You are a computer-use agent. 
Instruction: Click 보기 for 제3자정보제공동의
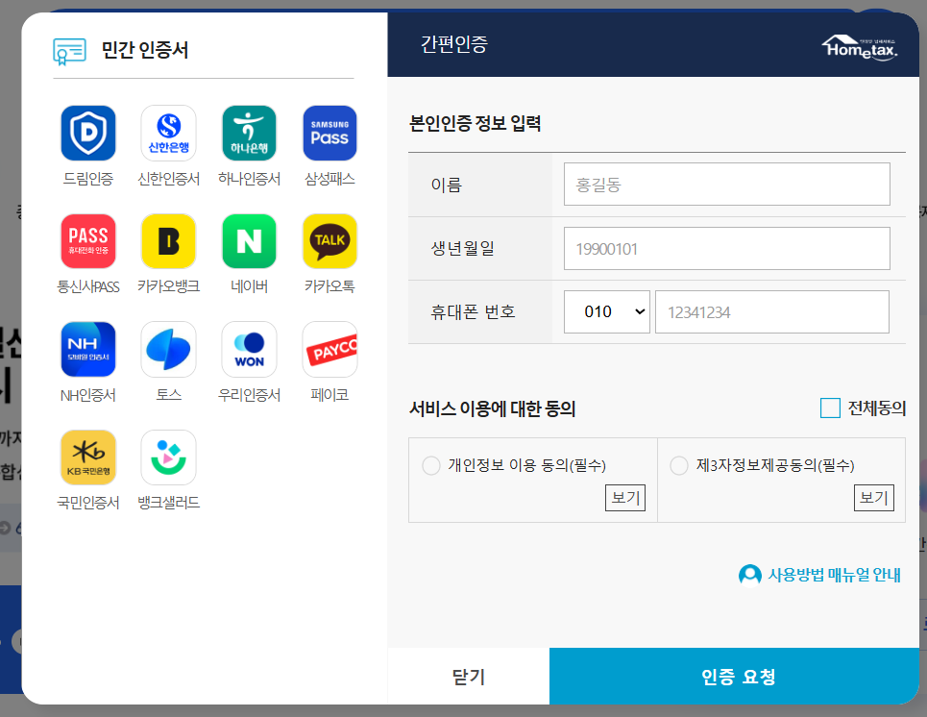tap(874, 498)
